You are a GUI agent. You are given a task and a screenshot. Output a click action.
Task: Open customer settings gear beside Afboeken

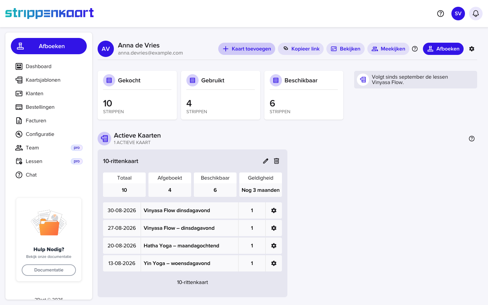tap(472, 49)
